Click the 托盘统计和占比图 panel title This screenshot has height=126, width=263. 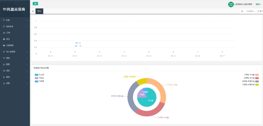pyautogui.click(x=41, y=68)
